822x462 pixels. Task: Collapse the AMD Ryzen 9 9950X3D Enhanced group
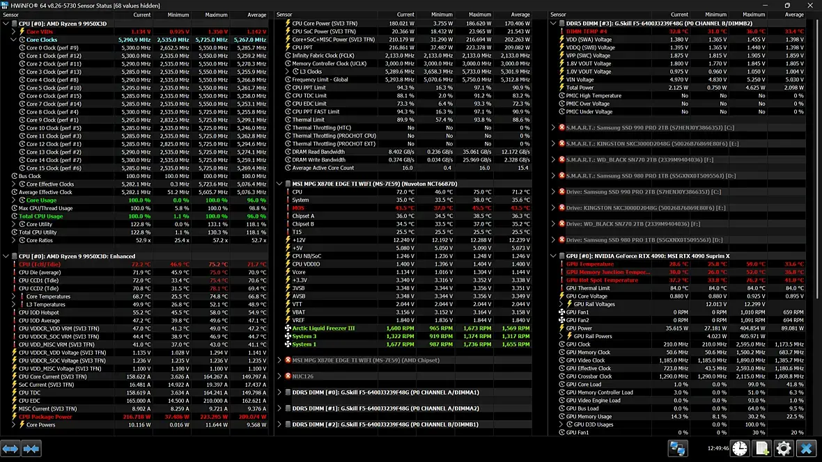coord(6,256)
